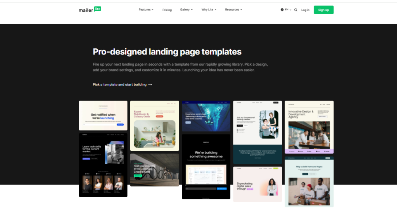This screenshot has height=216, width=397.
Task: Expand the Gallery dropdown menu
Action: click(186, 10)
